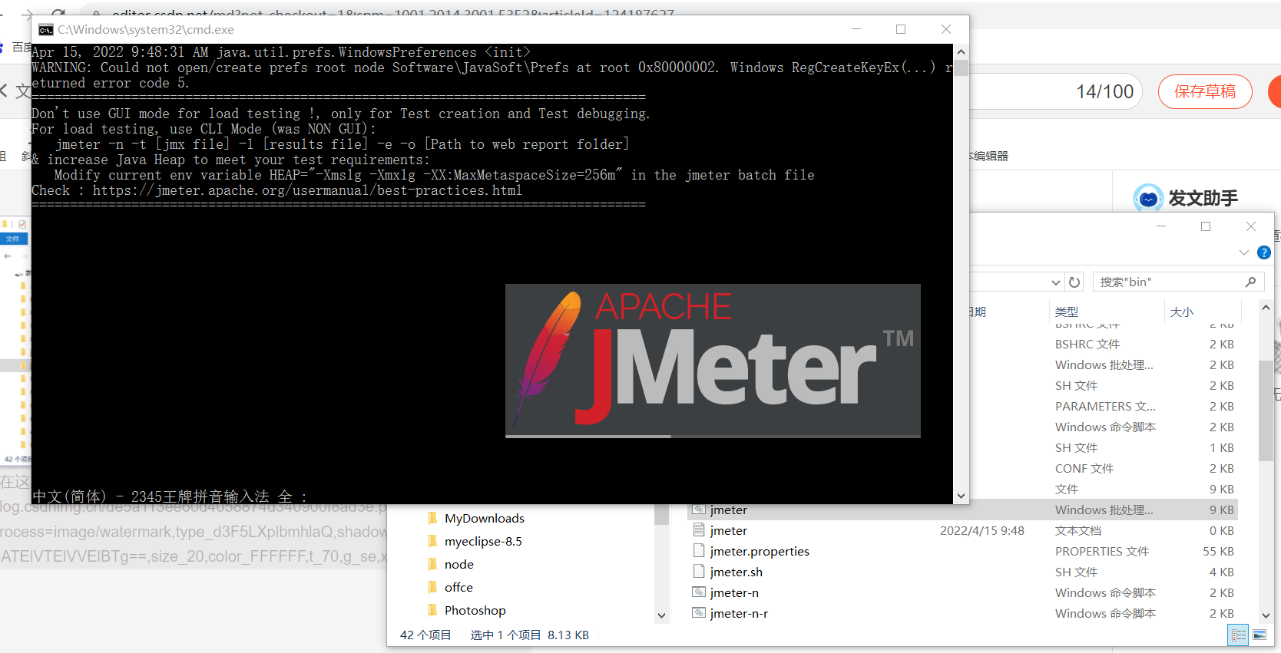Viewport: 1281px width, 653px height.
Task: Click the JMeter splash loading progress bar
Action: tap(713, 437)
